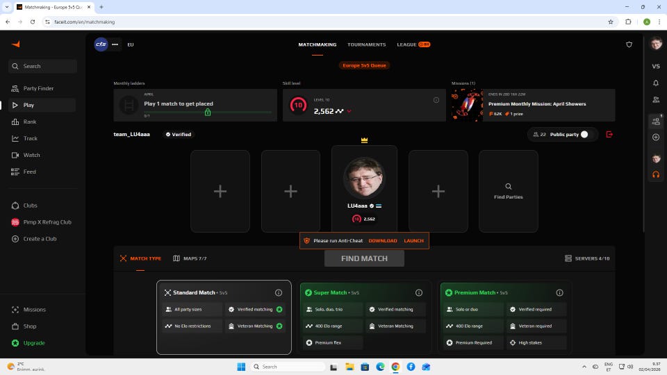Image resolution: width=667 pixels, height=375 pixels.
Task: Open the VS panel in right sidebar
Action: pos(656,67)
